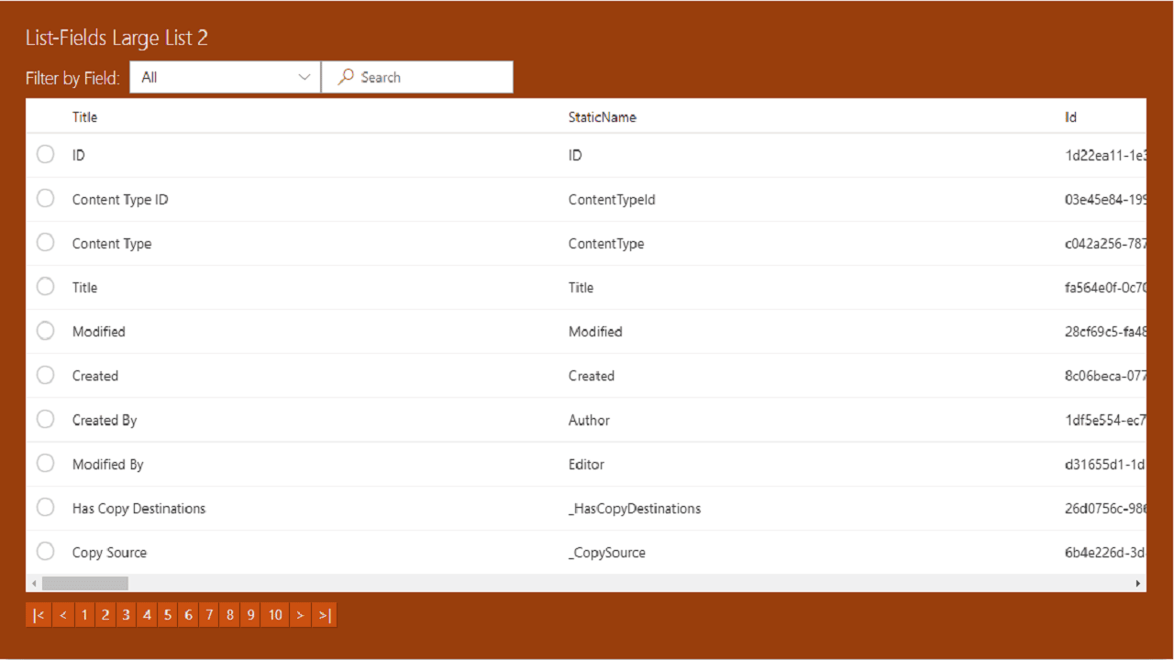
Task: Click page 2 button
Action: [105, 615]
